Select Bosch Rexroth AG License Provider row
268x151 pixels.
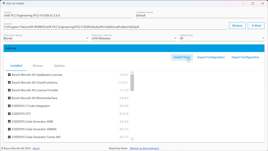coord(68,90)
